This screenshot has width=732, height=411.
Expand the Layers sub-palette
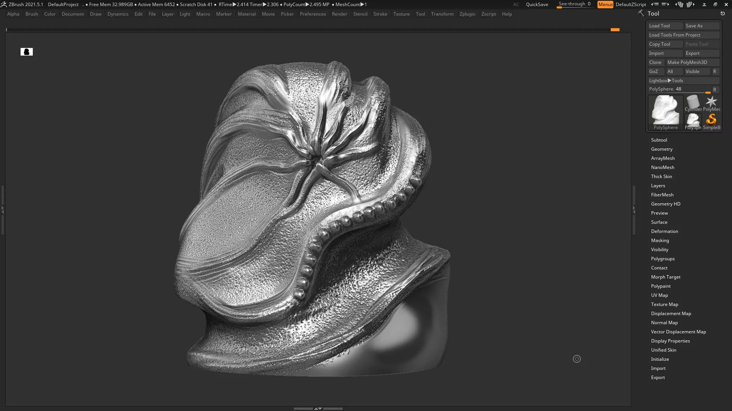point(658,186)
